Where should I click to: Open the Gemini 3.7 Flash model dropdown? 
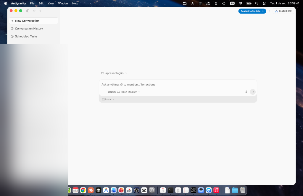pos(124,92)
